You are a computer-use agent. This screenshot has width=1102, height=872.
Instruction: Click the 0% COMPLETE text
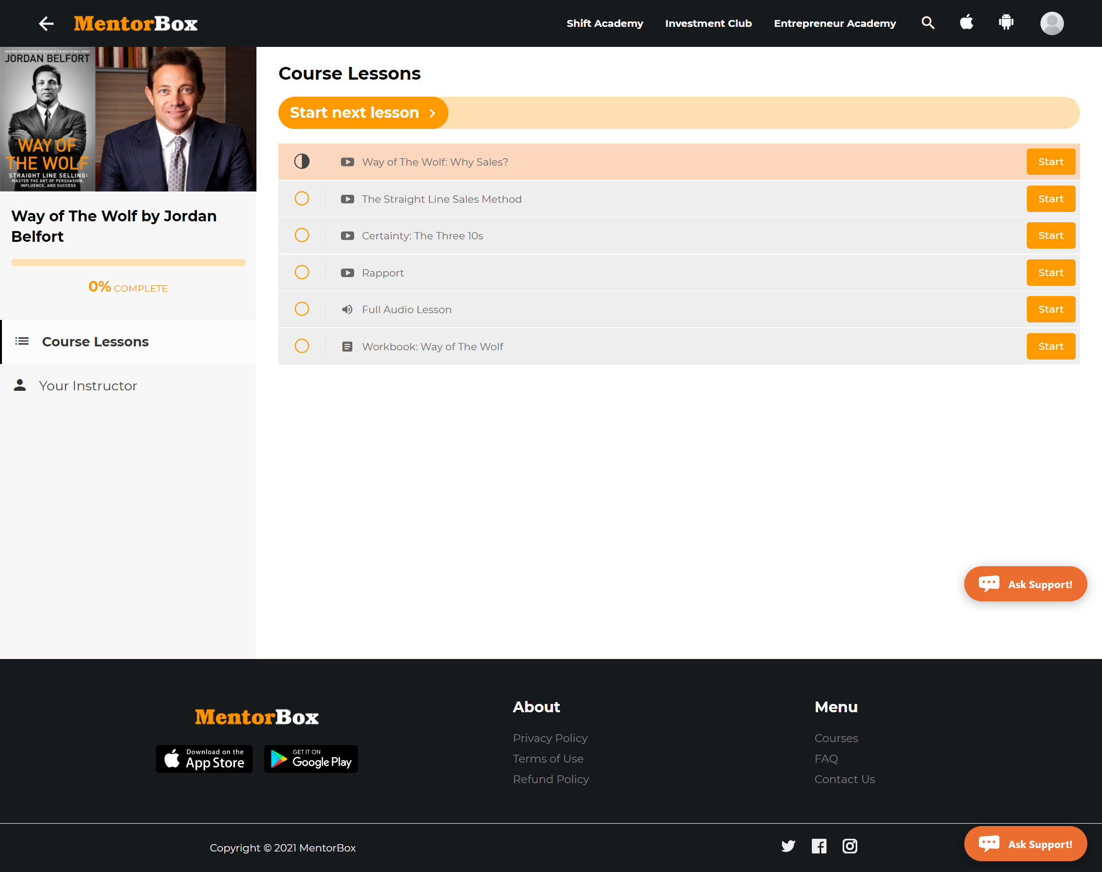coord(127,287)
